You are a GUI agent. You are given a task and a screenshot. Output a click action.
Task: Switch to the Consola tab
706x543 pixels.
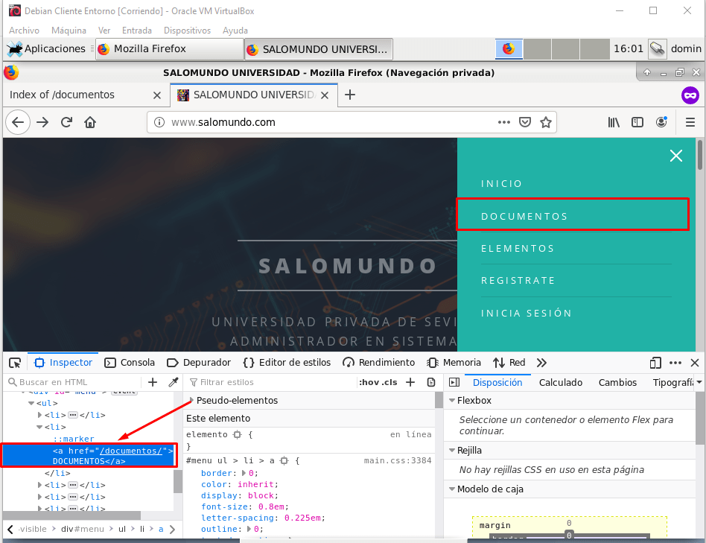130,363
